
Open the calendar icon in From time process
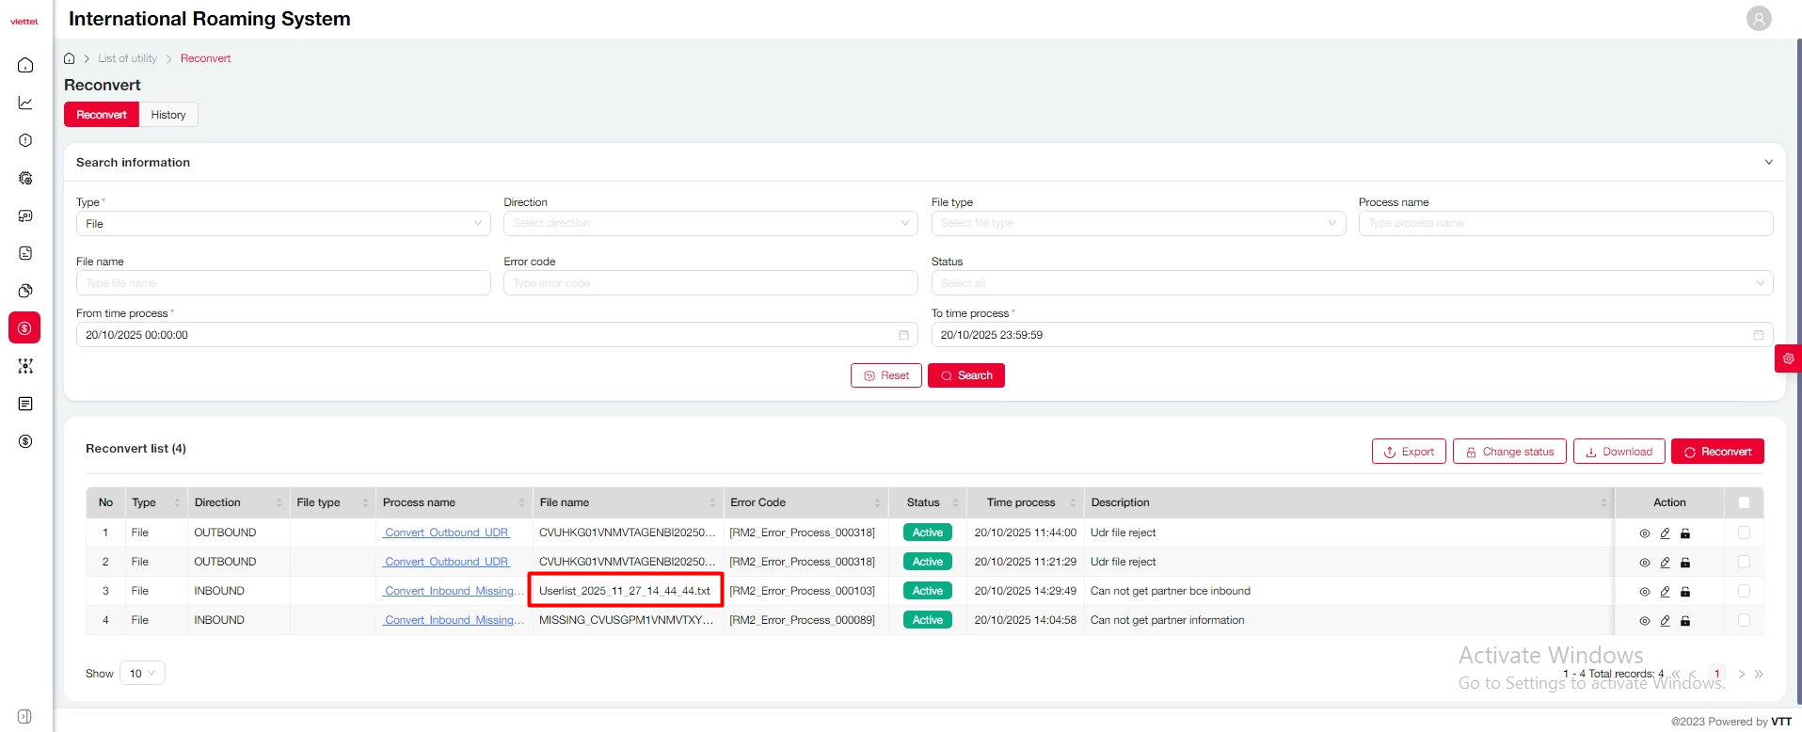903,335
